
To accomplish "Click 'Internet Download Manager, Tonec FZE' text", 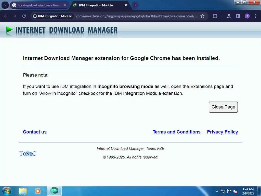I will tap(131, 149).
